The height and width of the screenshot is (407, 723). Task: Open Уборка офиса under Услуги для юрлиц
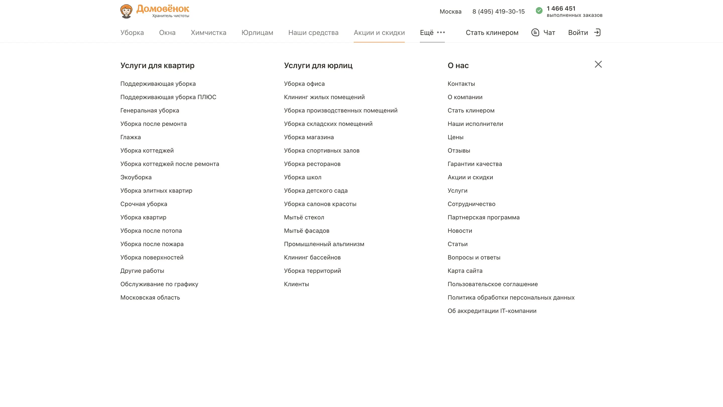tap(304, 84)
